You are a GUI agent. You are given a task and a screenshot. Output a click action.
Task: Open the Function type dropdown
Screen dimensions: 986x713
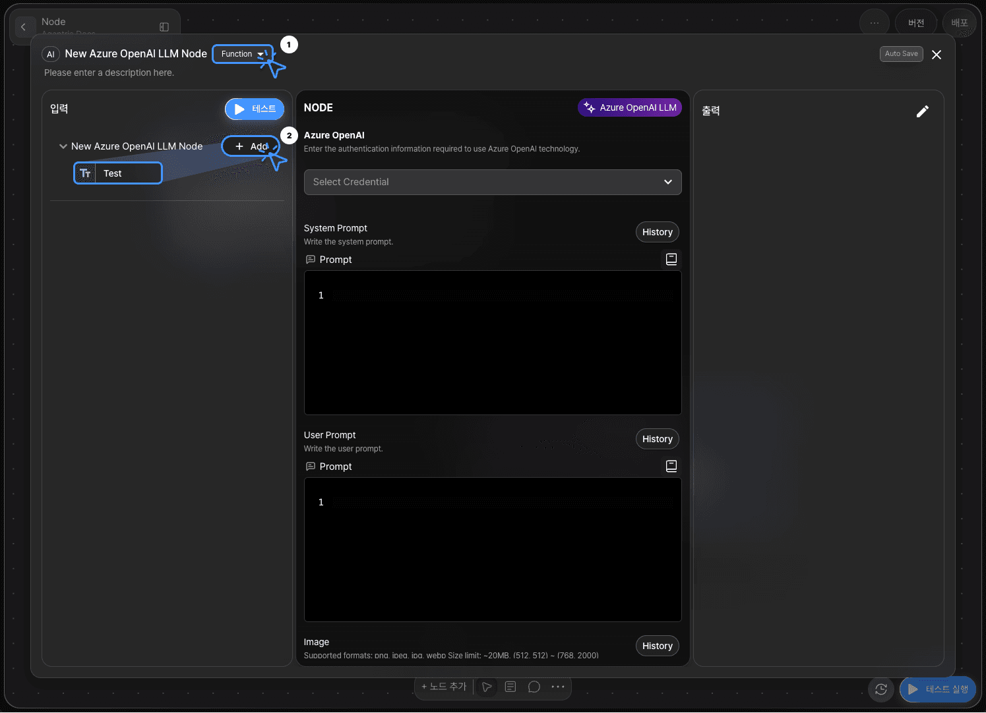[242, 54]
